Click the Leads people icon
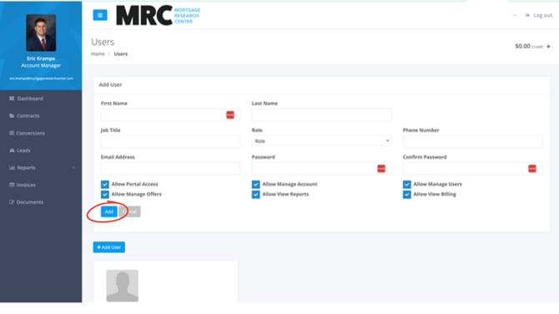Image resolution: width=559 pixels, height=314 pixels. (x=12, y=150)
